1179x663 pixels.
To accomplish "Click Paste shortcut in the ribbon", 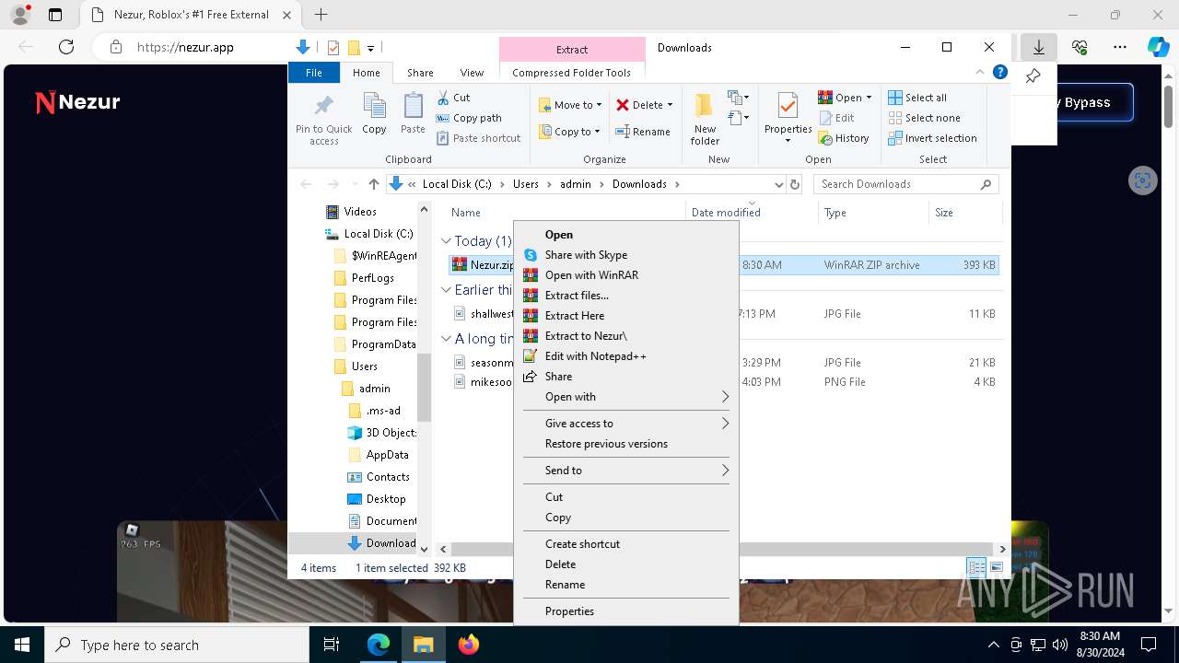I will click(478, 138).
